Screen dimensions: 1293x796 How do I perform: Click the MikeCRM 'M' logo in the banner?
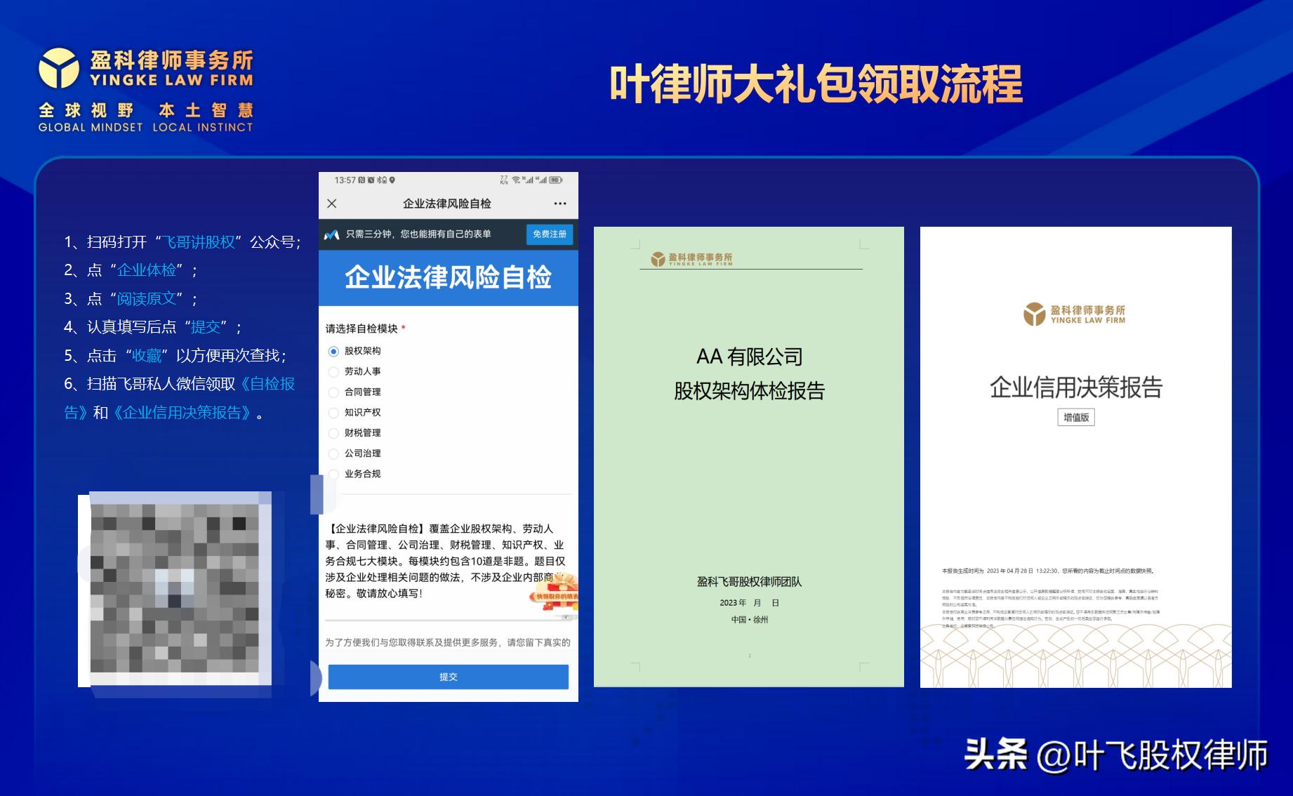[x=331, y=234]
